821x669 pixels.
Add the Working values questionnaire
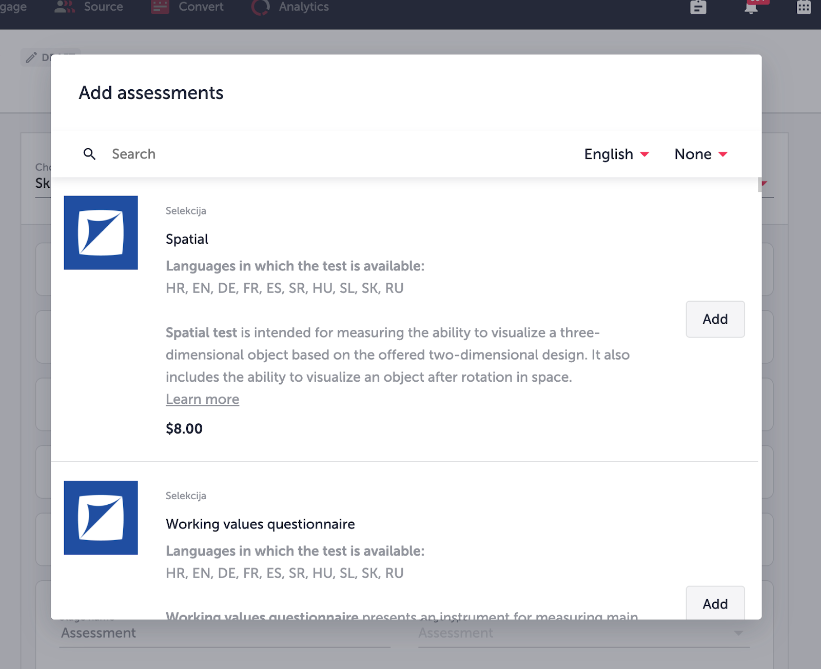tap(715, 604)
